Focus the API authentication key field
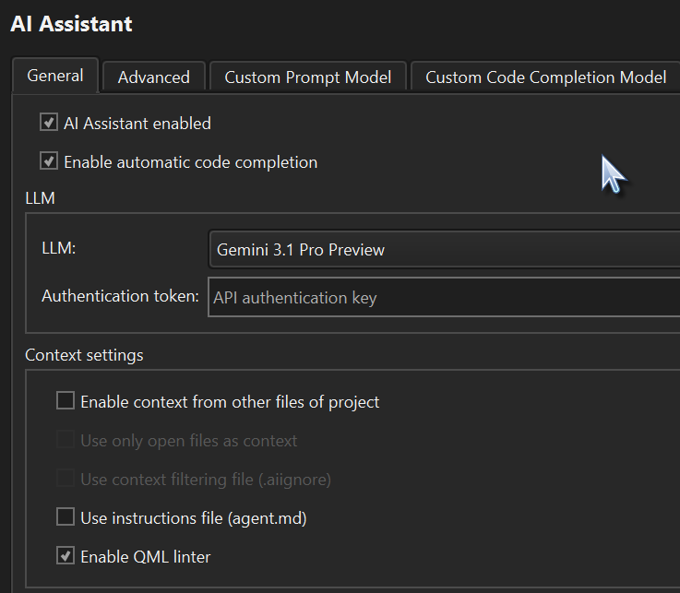This screenshot has width=680, height=593. 443,298
